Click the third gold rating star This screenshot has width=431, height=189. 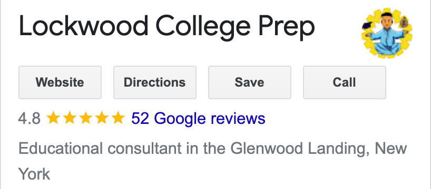pyautogui.click(x=86, y=118)
